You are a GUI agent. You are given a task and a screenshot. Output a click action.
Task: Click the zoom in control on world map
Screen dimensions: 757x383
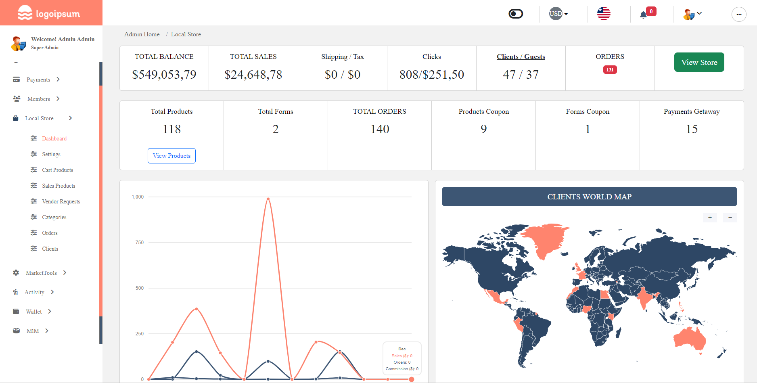[710, 217]
